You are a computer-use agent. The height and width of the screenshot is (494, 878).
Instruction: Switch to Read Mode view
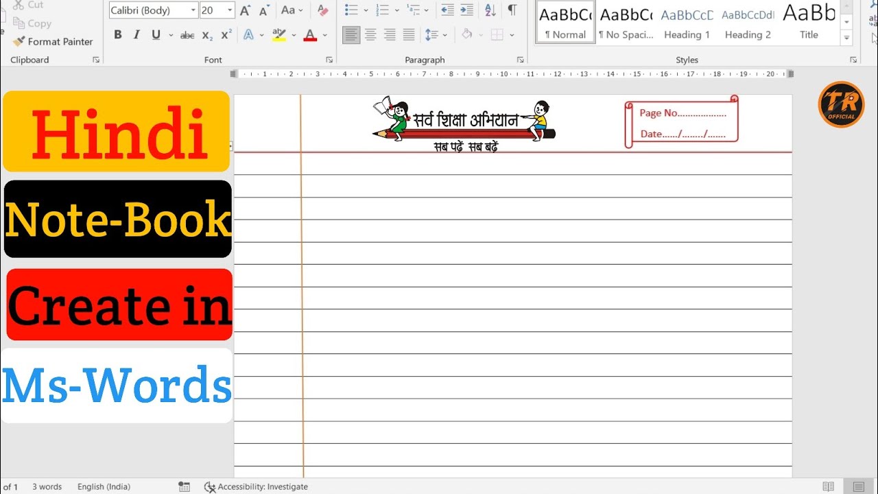pyautogui.click(x=829, y=486)
